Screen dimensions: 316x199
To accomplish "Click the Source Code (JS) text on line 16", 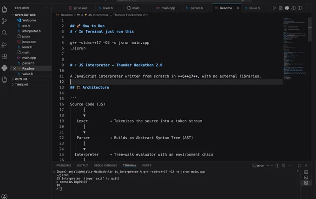I will coord(87,104).
